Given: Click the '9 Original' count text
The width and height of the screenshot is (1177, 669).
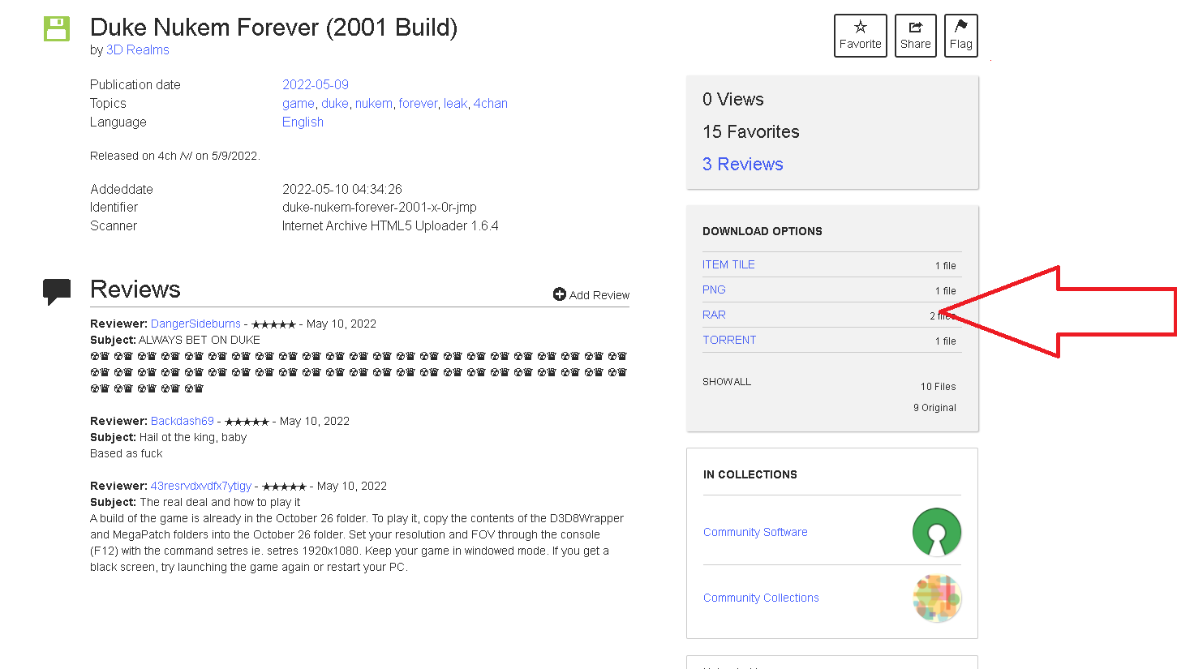Looking at the screenshot, I should coord(935,408).
